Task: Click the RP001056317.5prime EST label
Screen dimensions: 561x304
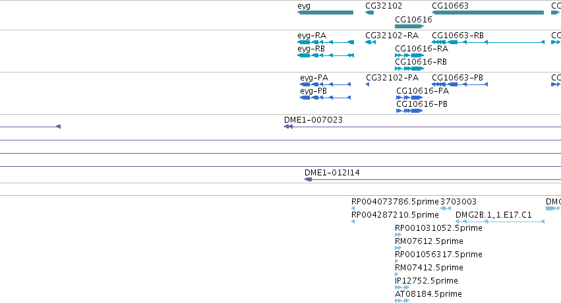Action: point(438,255)
